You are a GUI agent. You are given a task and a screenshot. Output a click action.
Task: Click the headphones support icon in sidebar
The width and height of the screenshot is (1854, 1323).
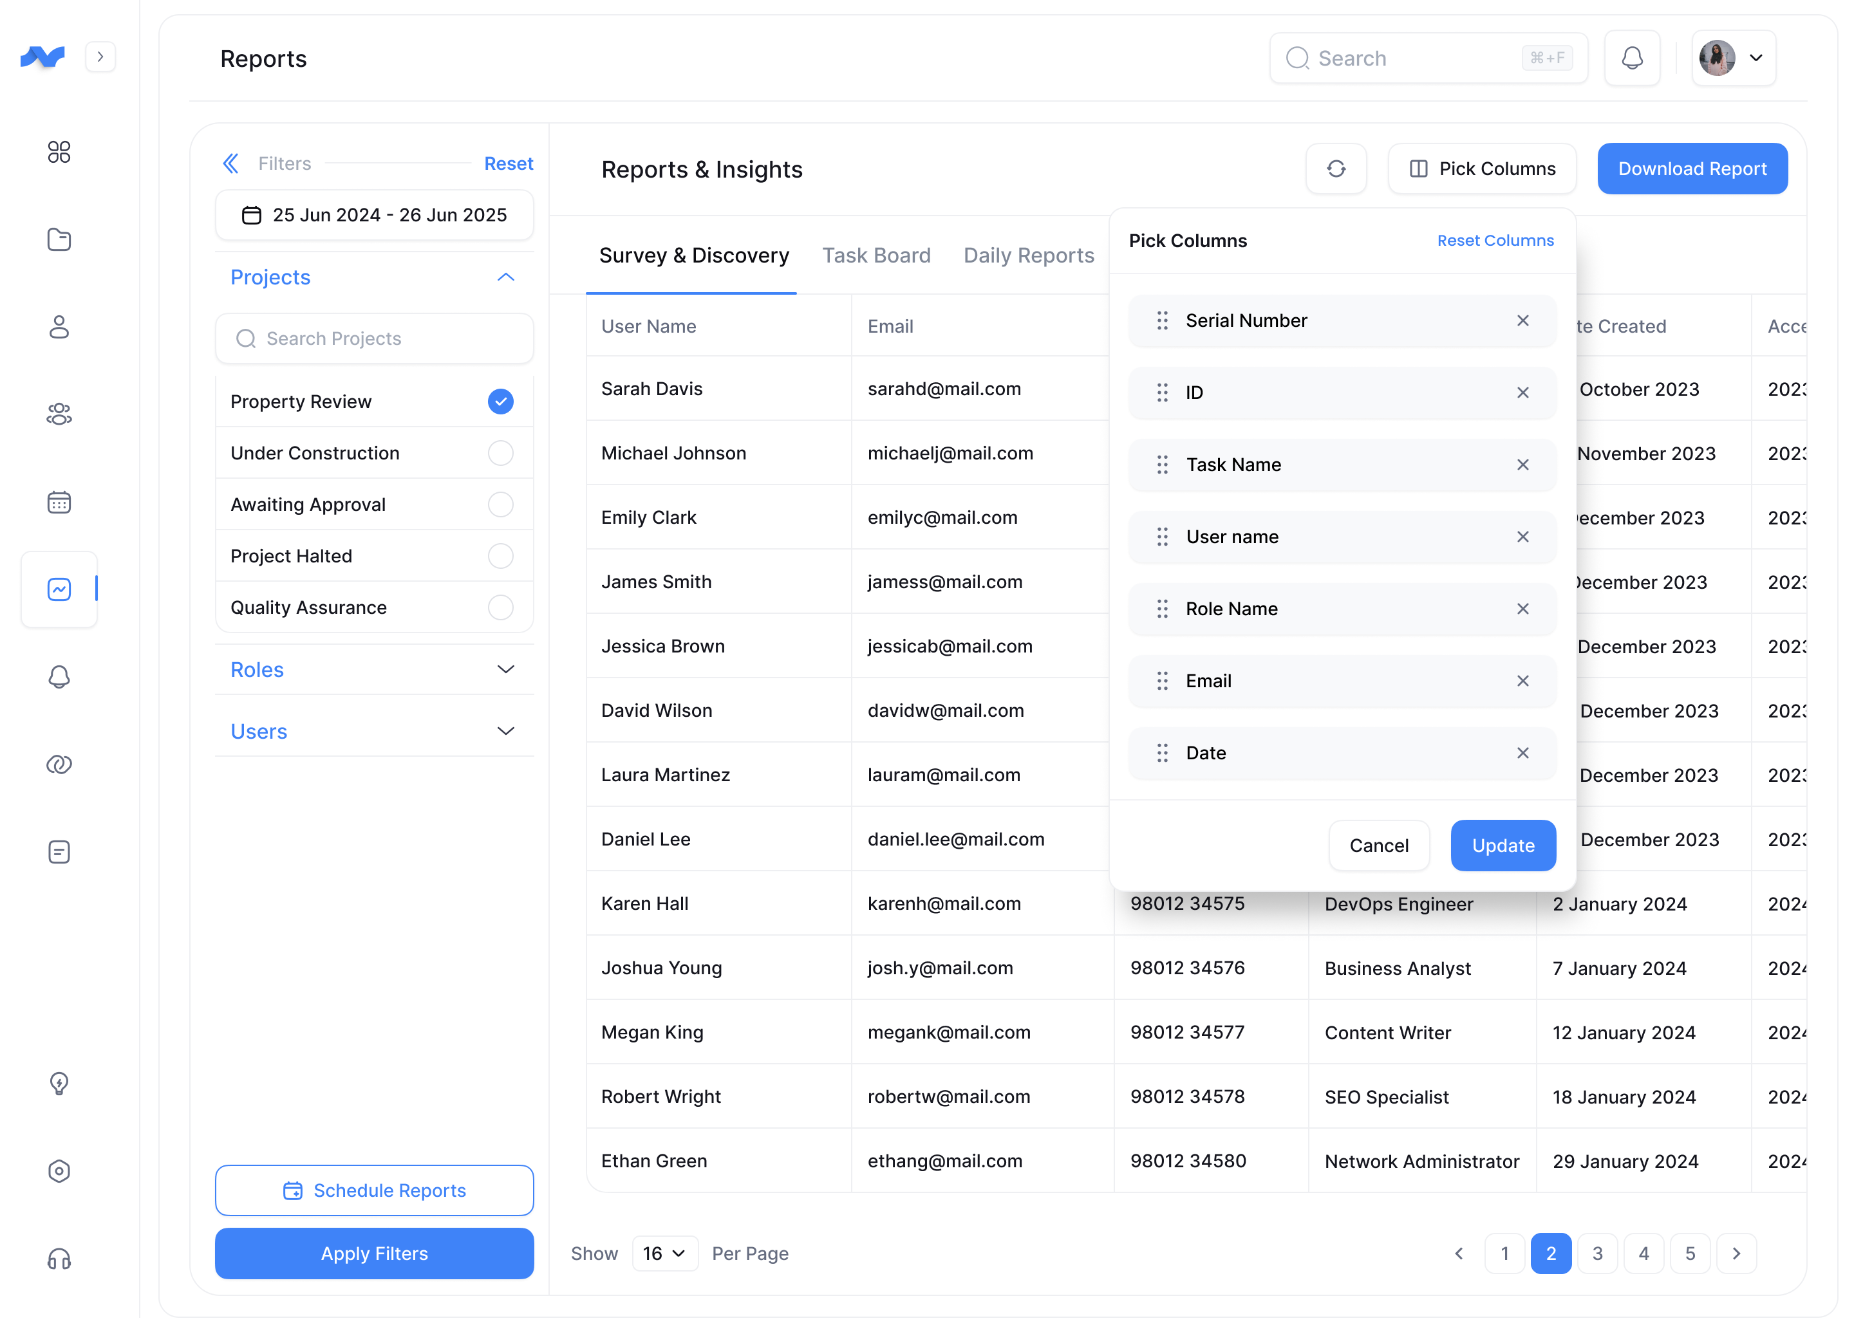pos(59,1259)
